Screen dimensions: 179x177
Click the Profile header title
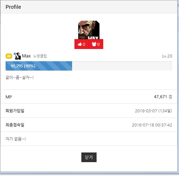click(x=13, y=7)
